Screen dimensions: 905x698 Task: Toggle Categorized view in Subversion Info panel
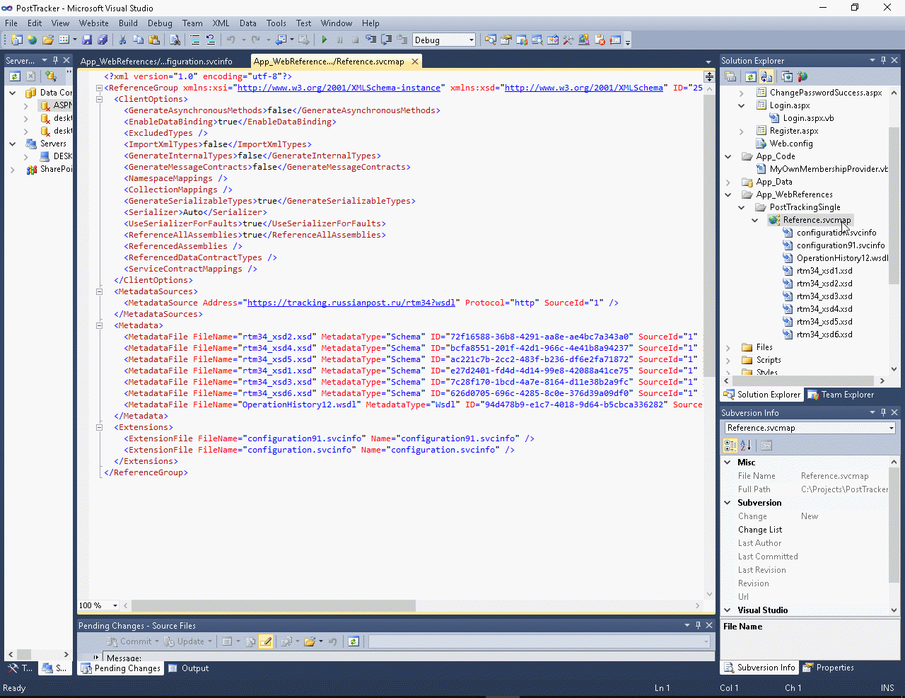click(x=730, y=446)
